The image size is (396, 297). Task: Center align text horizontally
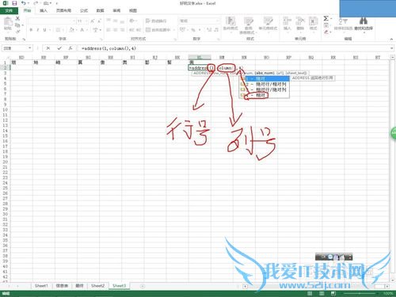click(116, 30)
